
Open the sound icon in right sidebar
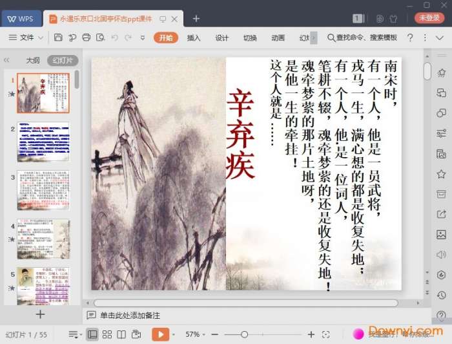point(441,255)
